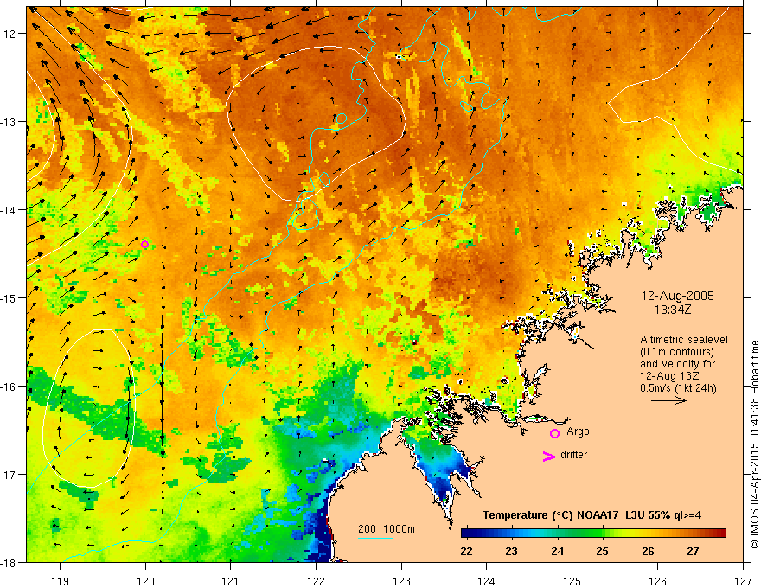This screenshot has width=761, height=588.
Task: Click the magenta Argo float marker on the map
Action: (144, 244)
